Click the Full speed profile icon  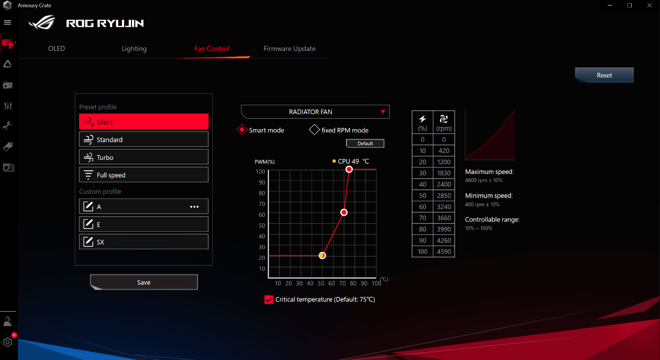[88, 175]
